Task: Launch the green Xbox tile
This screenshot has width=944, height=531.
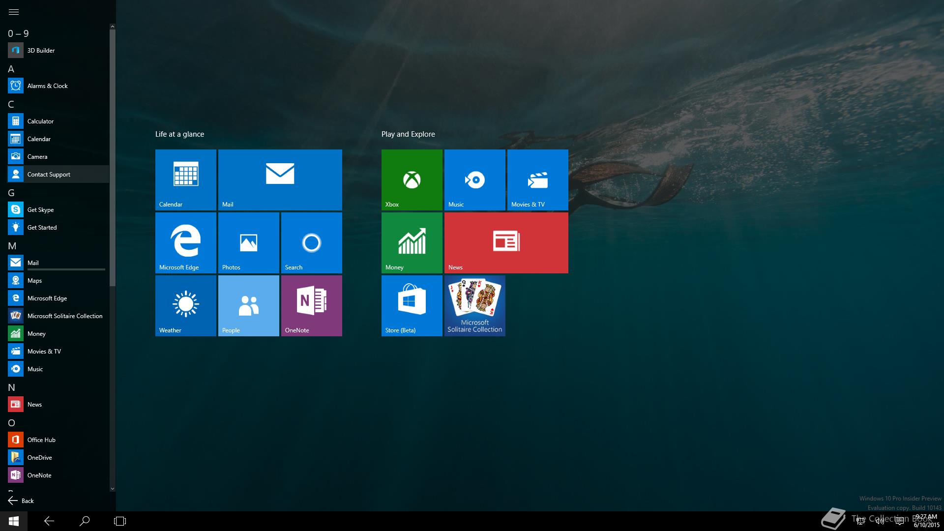Action: coord(412,180)
